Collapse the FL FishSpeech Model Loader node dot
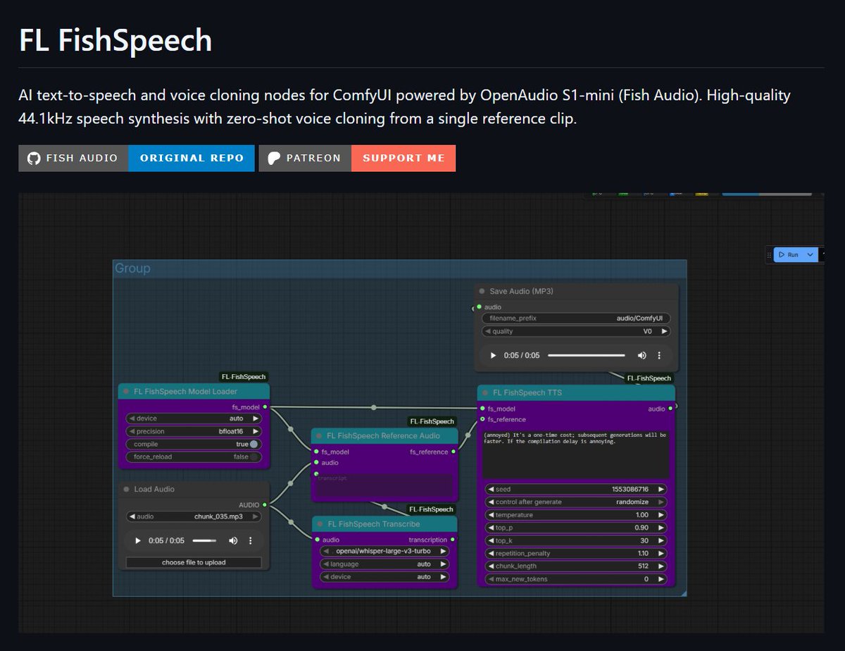The width and height of the screenshot is (845, 651). (126, 391)
